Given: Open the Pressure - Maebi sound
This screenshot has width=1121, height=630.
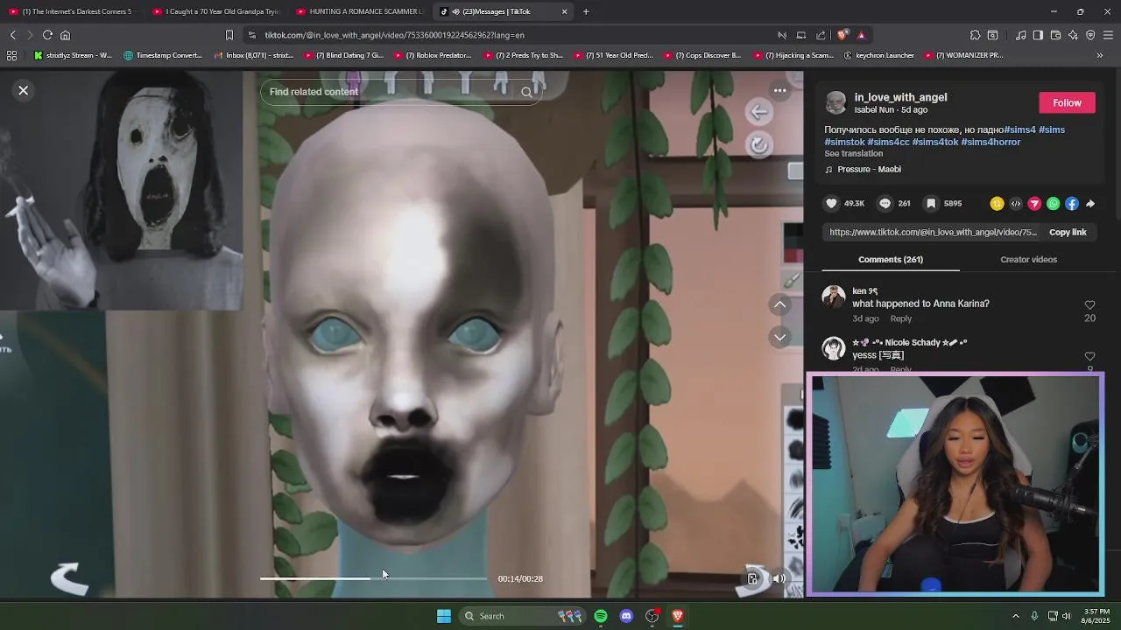Looking at the screenshot, I should (x=869, y=170).
